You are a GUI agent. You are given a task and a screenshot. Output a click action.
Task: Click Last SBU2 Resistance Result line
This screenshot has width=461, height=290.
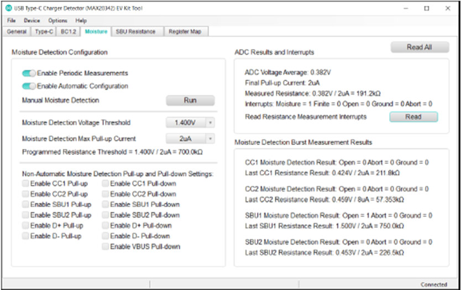pos(324,252)
